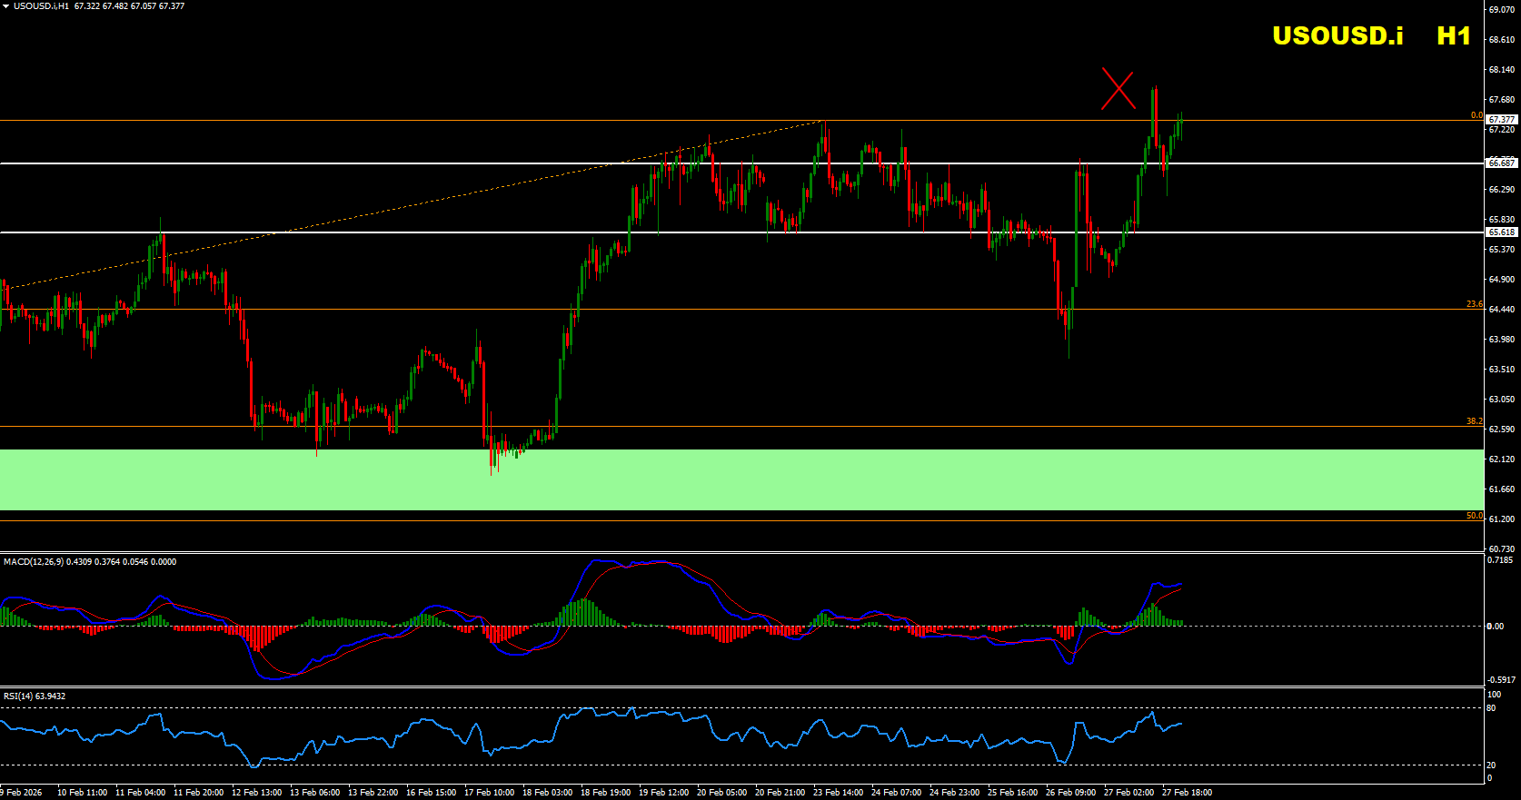Click the 18 Feb 19:00 time axis label
The width and height of the screenshot is (1521, 800).
point(605,793)
